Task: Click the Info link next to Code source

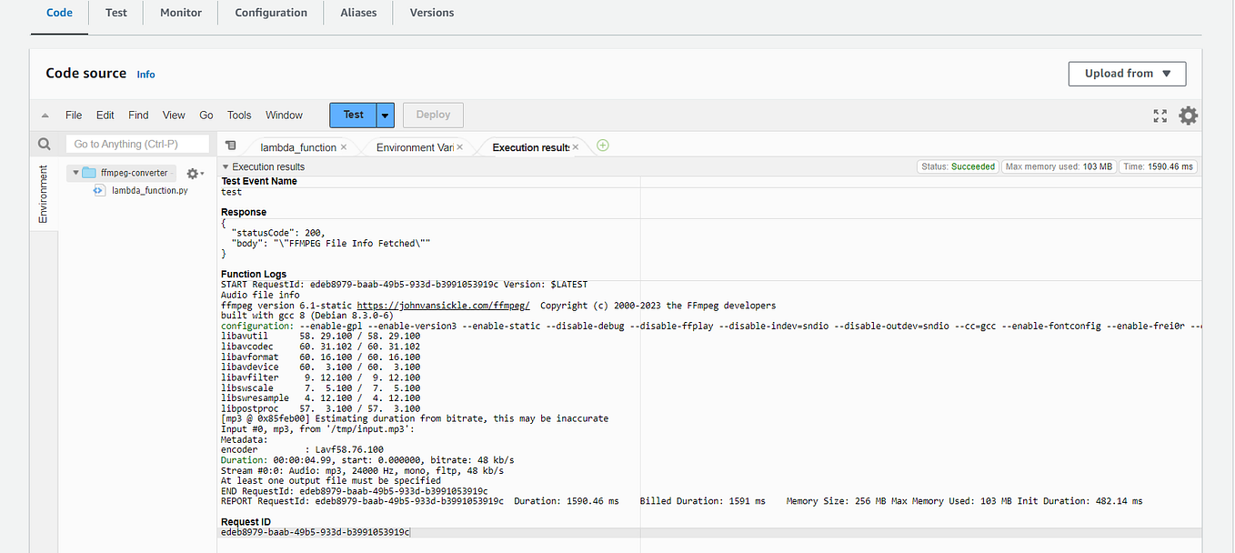Action: coord(146,74)
